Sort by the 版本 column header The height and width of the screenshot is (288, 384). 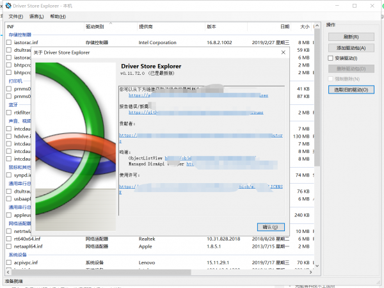coord(226,26)
